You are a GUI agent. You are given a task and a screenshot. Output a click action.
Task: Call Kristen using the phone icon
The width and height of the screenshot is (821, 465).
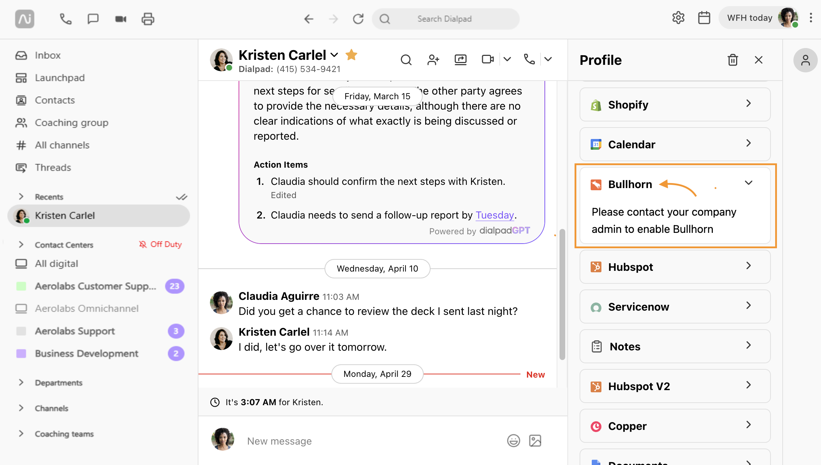[x=529, y=59]
